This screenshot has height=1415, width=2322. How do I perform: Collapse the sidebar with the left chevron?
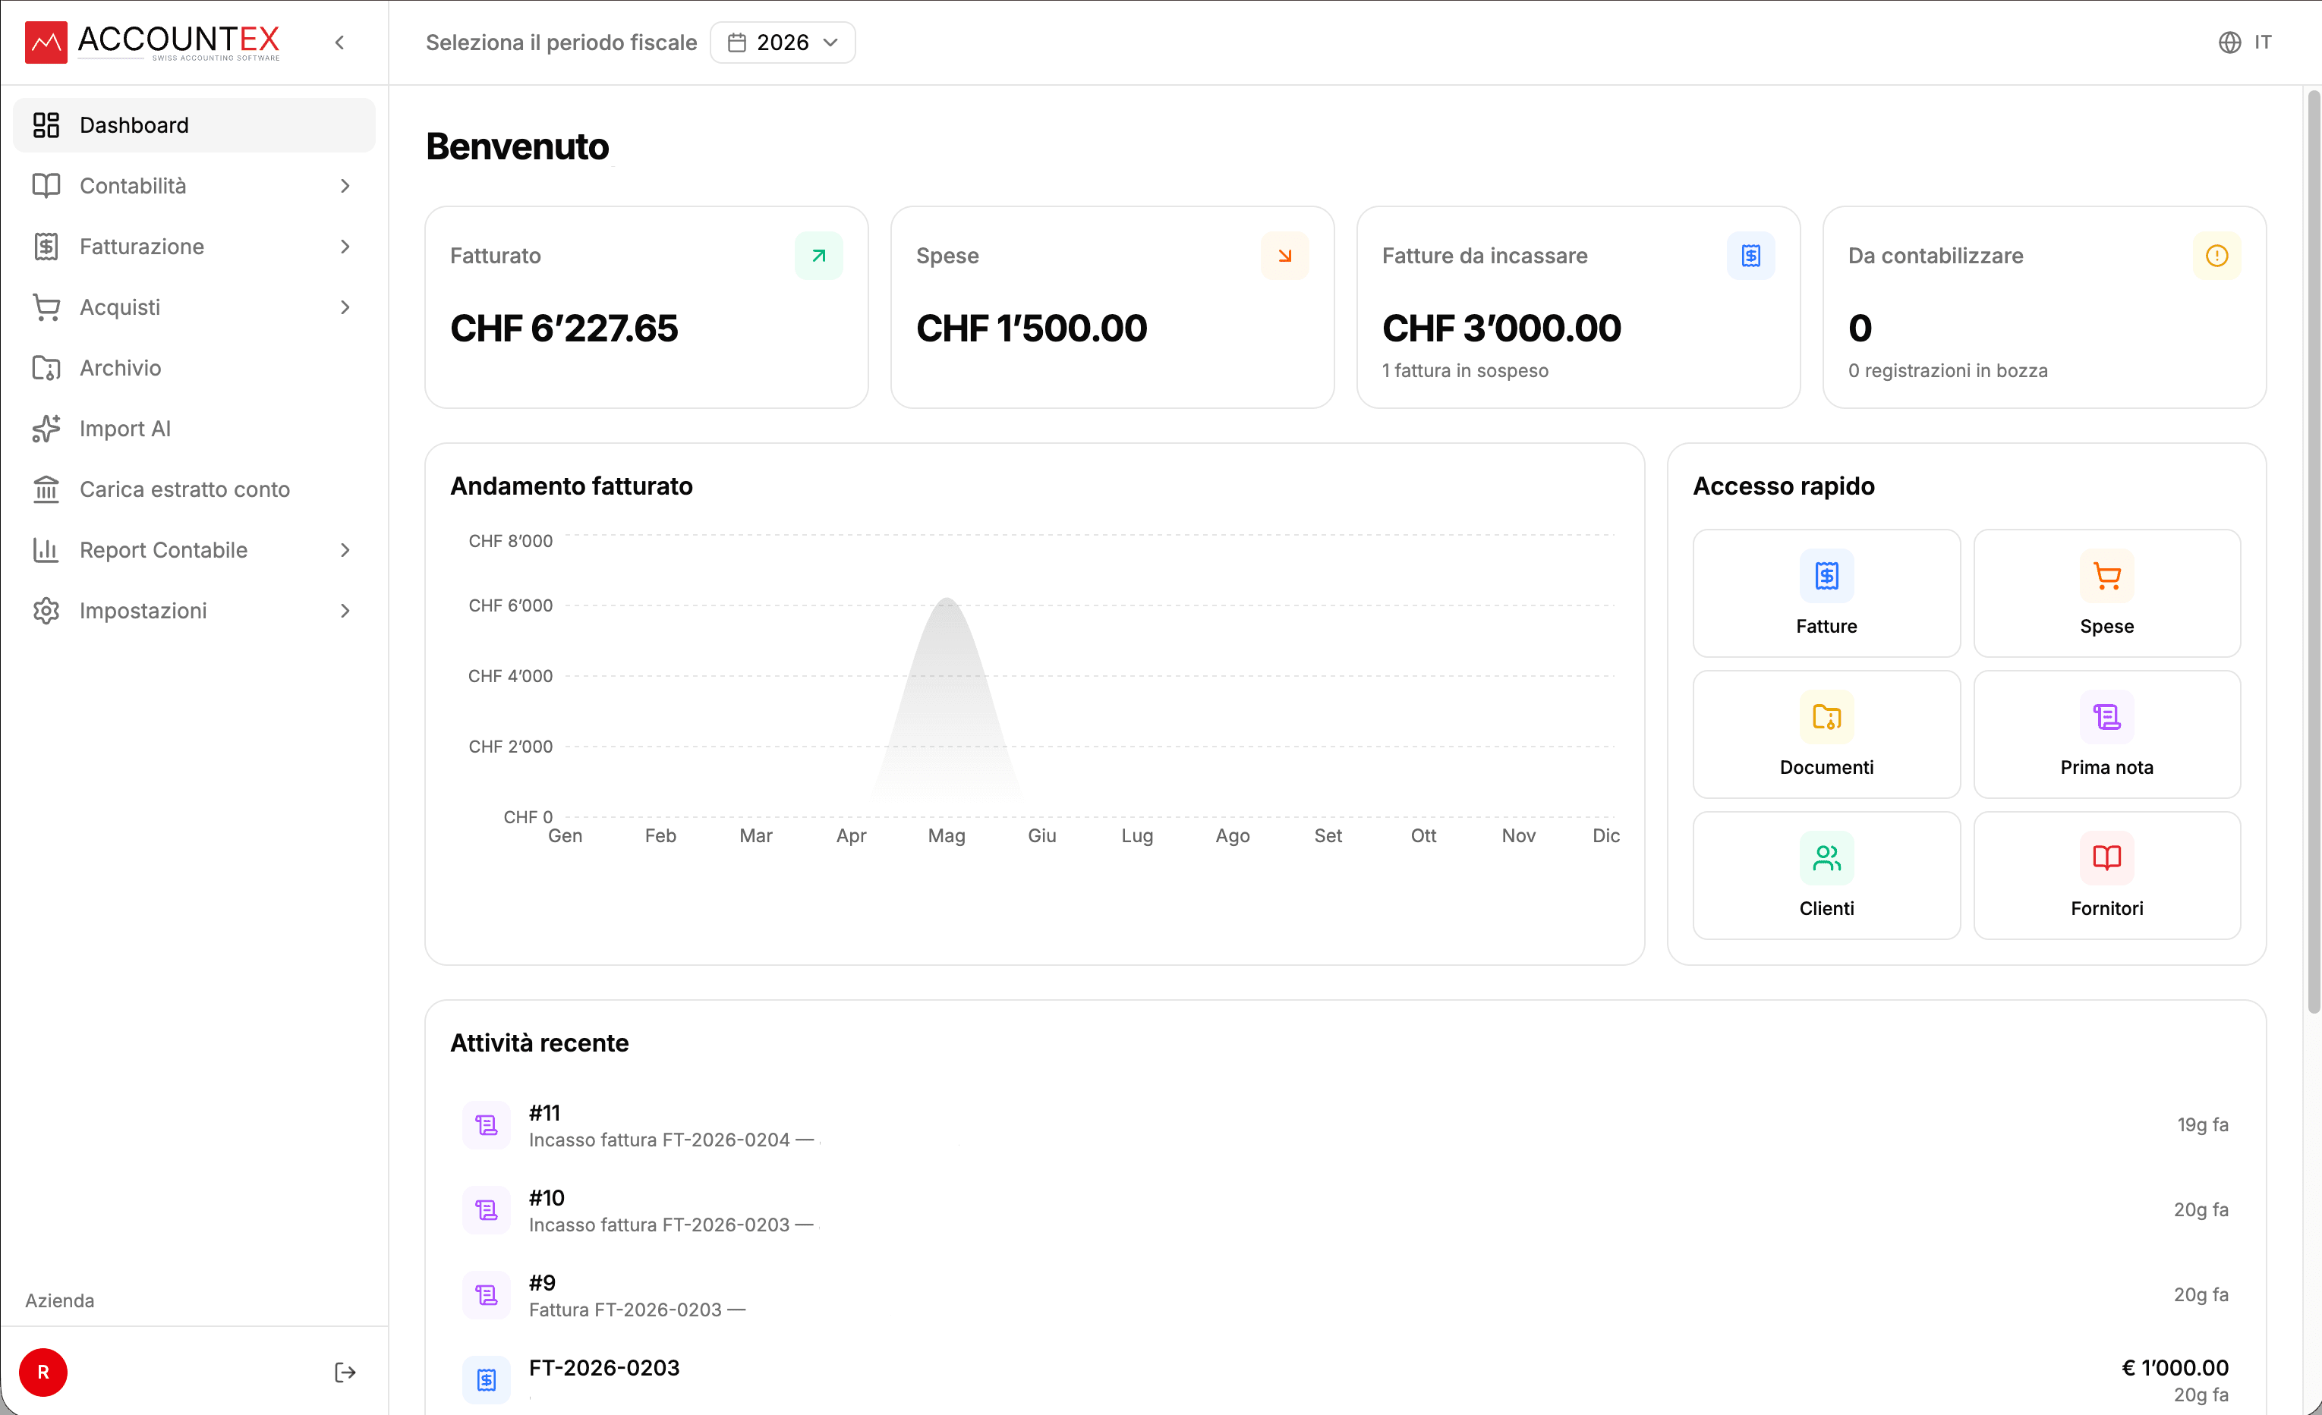click(340, 42)
